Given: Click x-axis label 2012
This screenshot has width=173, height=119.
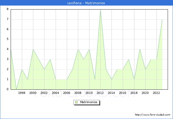Looking at the screenshot, I should (x=100, y=93).
